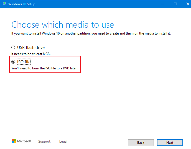Screen dimensions: 191x149
Task: Click the Windows 10 Setup title bar icon
Action: point(4,4)
